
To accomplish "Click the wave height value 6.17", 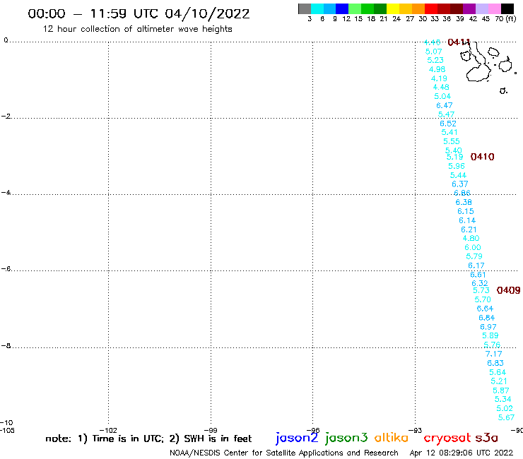I will pyautogui.click(x=476, y=266).
